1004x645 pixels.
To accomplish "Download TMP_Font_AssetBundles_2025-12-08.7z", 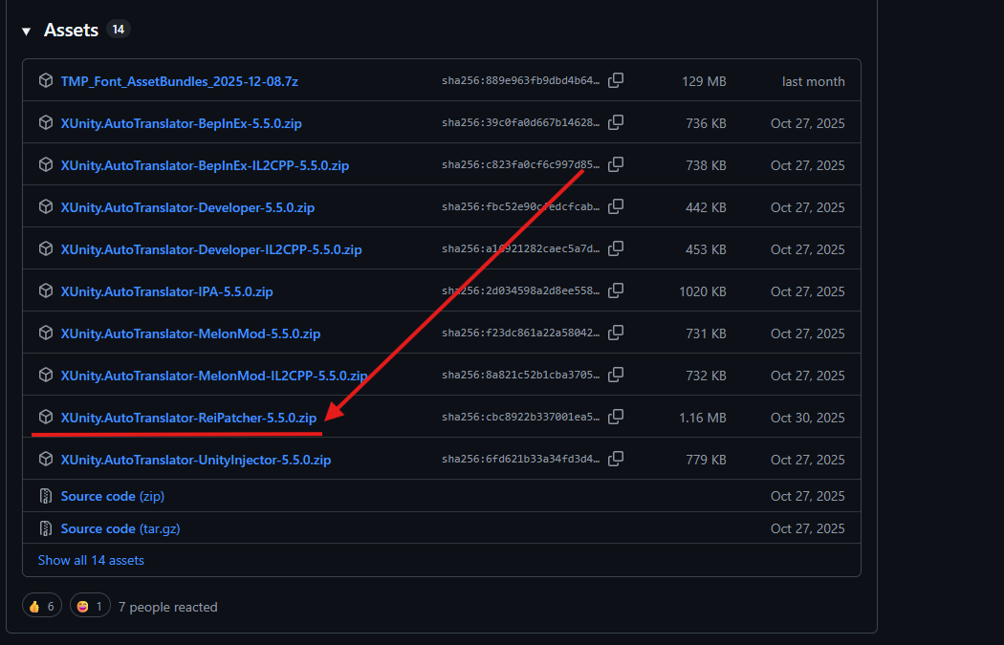I will coord(180,81).
